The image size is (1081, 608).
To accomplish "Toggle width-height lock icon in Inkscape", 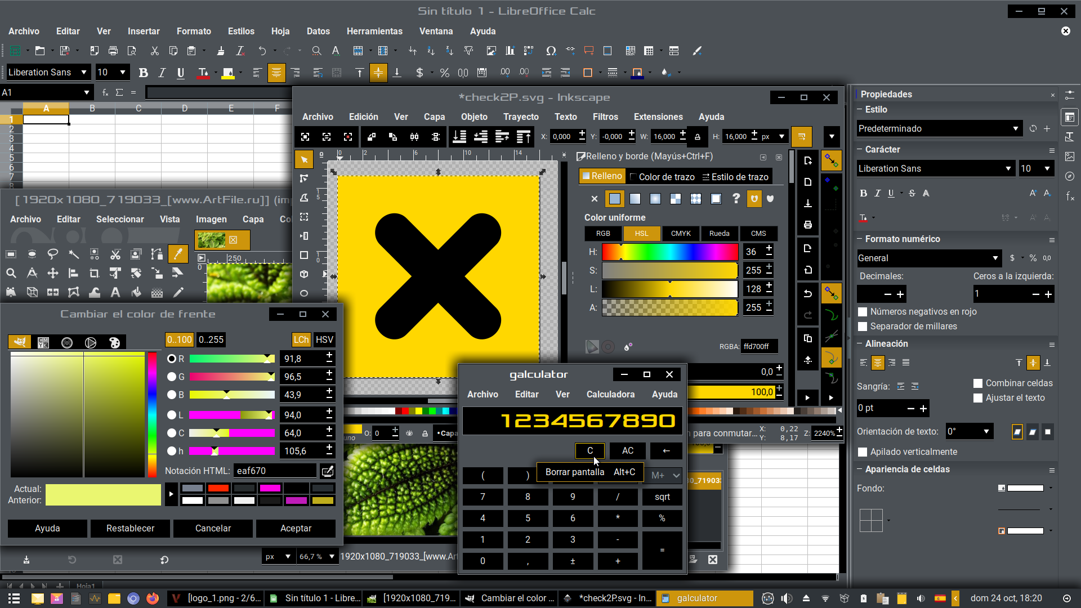I will (x=698, y=137).
